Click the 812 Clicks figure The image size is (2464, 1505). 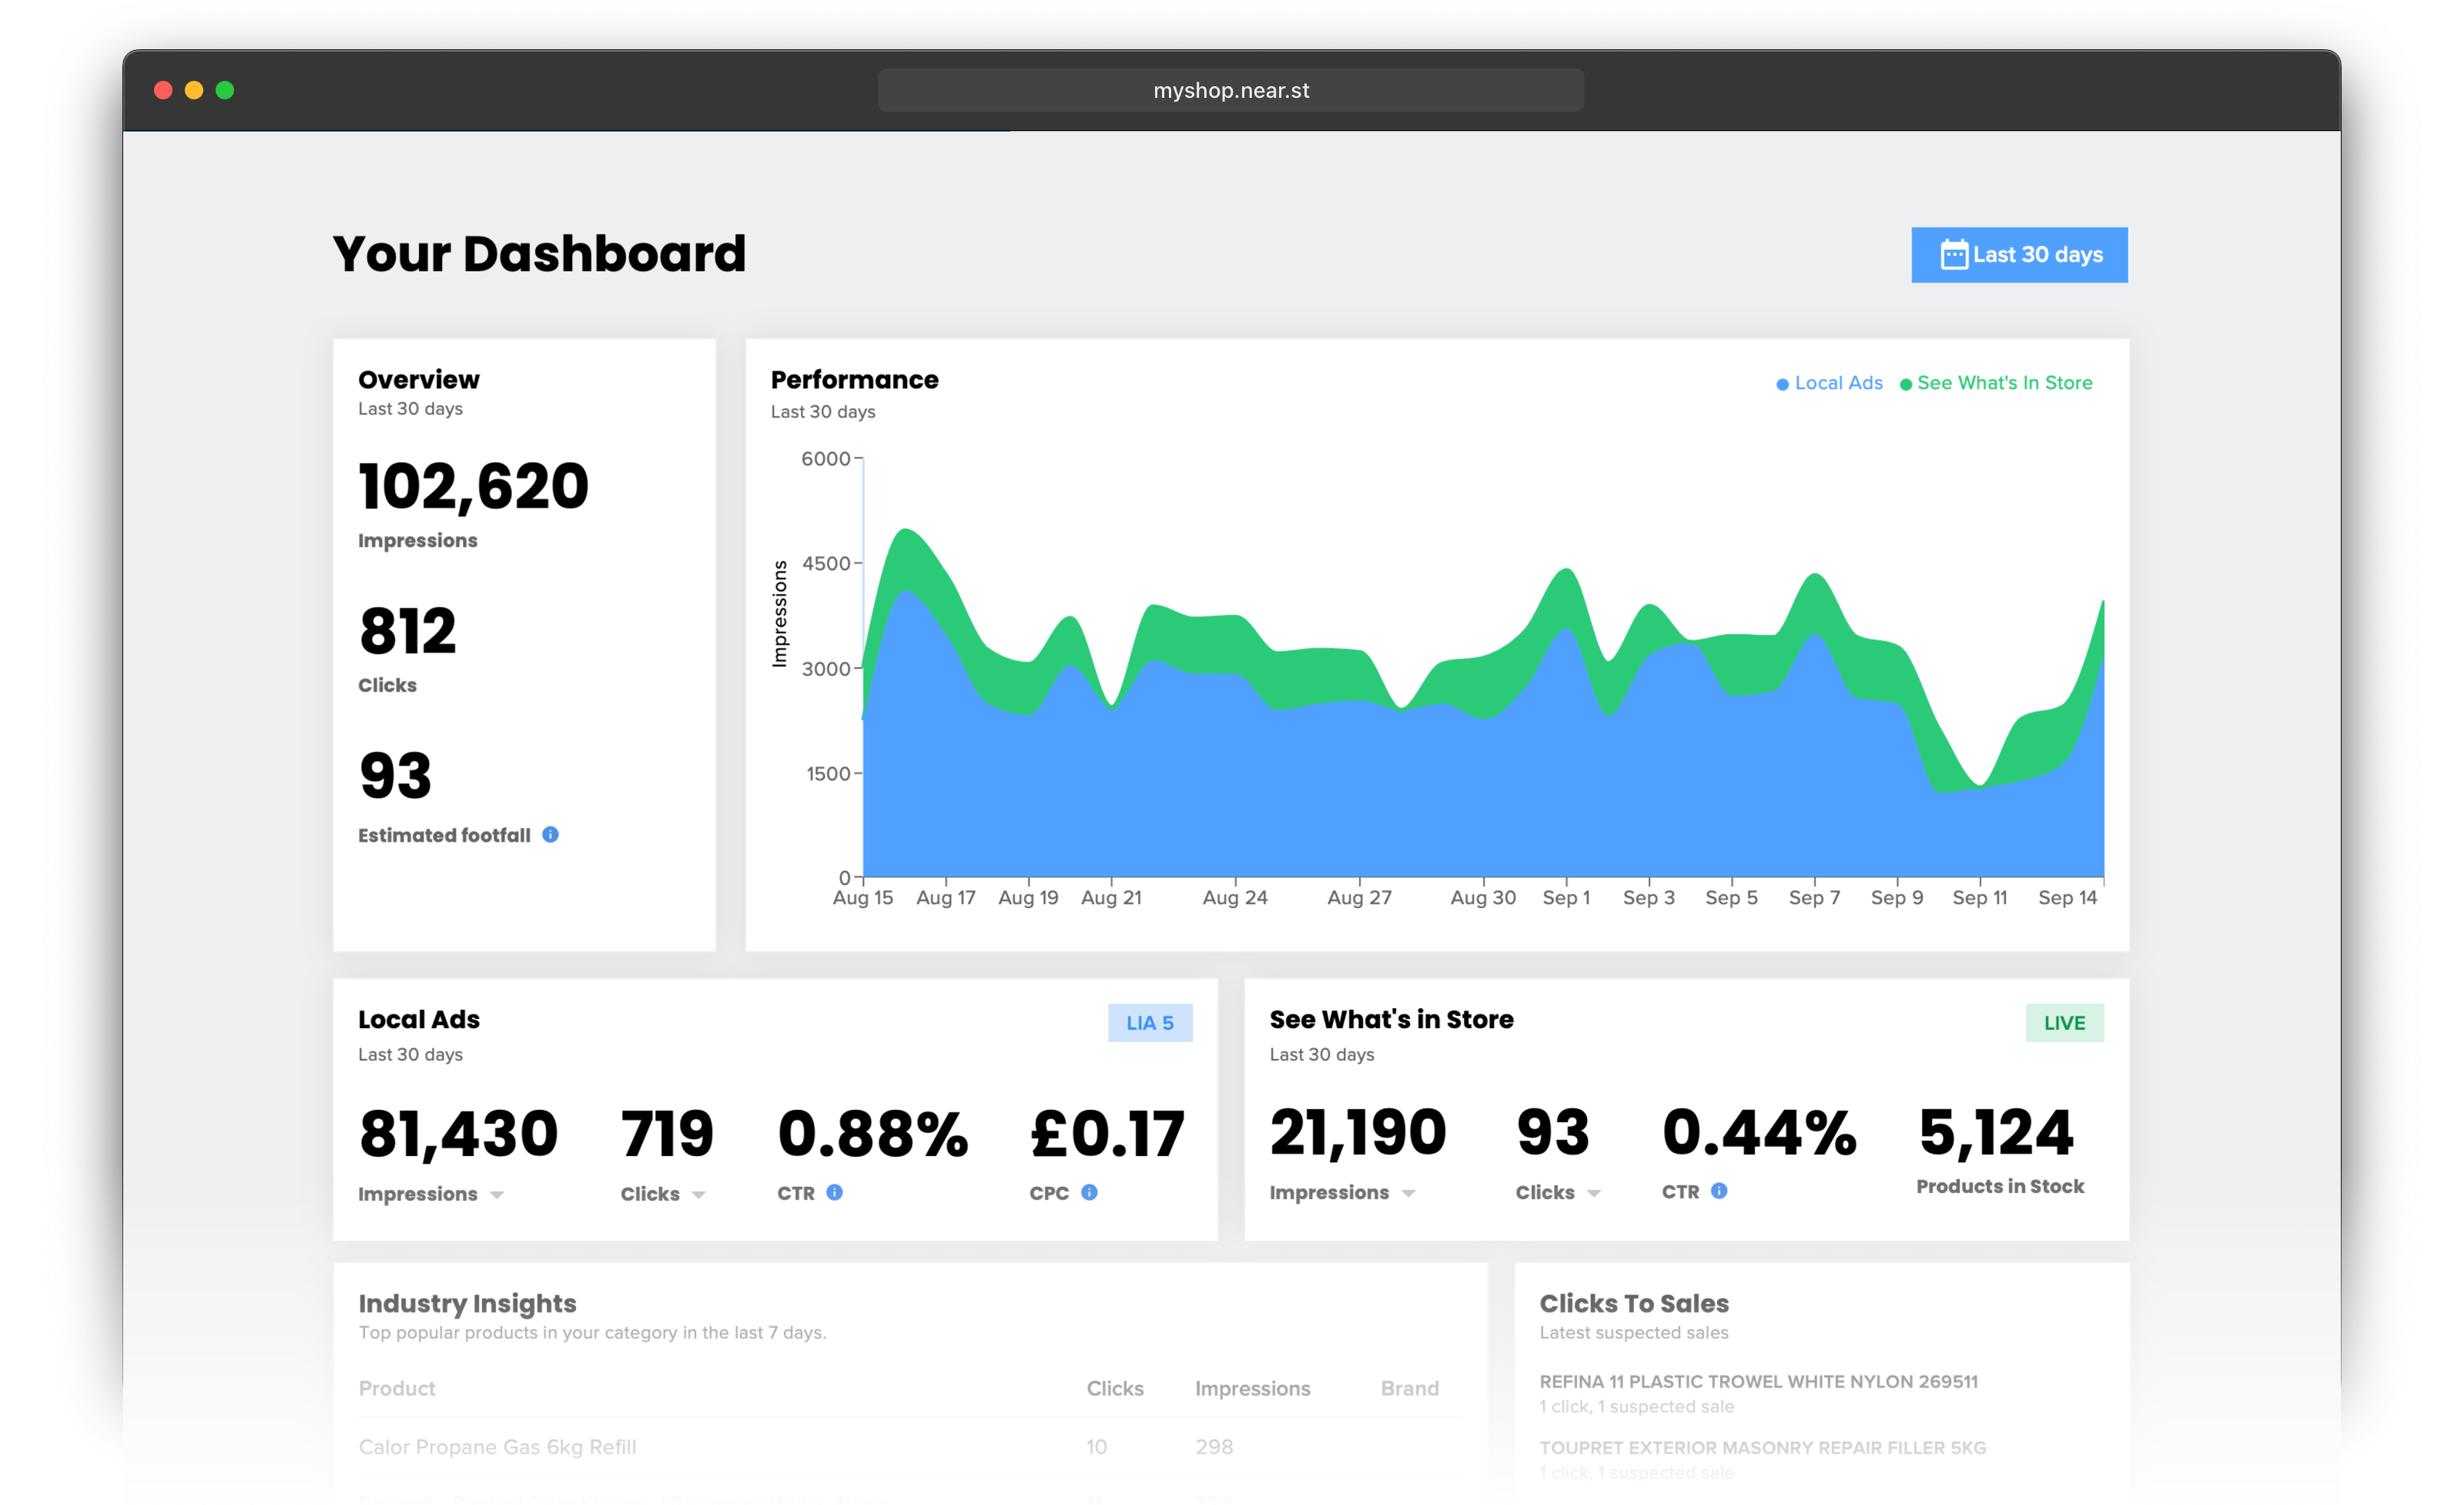407,631
